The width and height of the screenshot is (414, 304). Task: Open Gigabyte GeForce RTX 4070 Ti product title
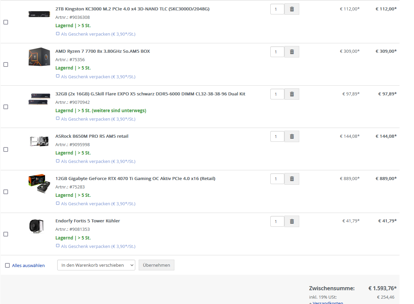click(135, 178)
